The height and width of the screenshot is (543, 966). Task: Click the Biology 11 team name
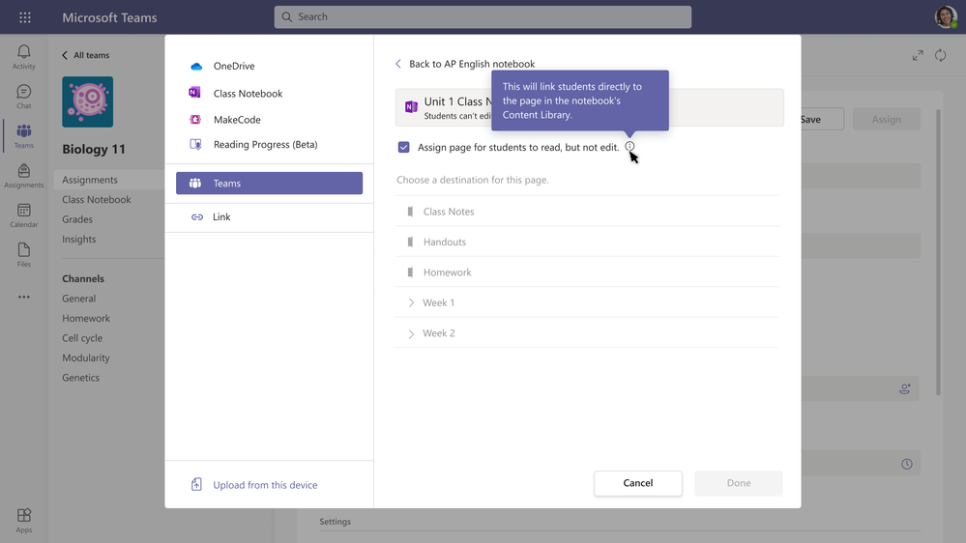click(x=94, y=149)
